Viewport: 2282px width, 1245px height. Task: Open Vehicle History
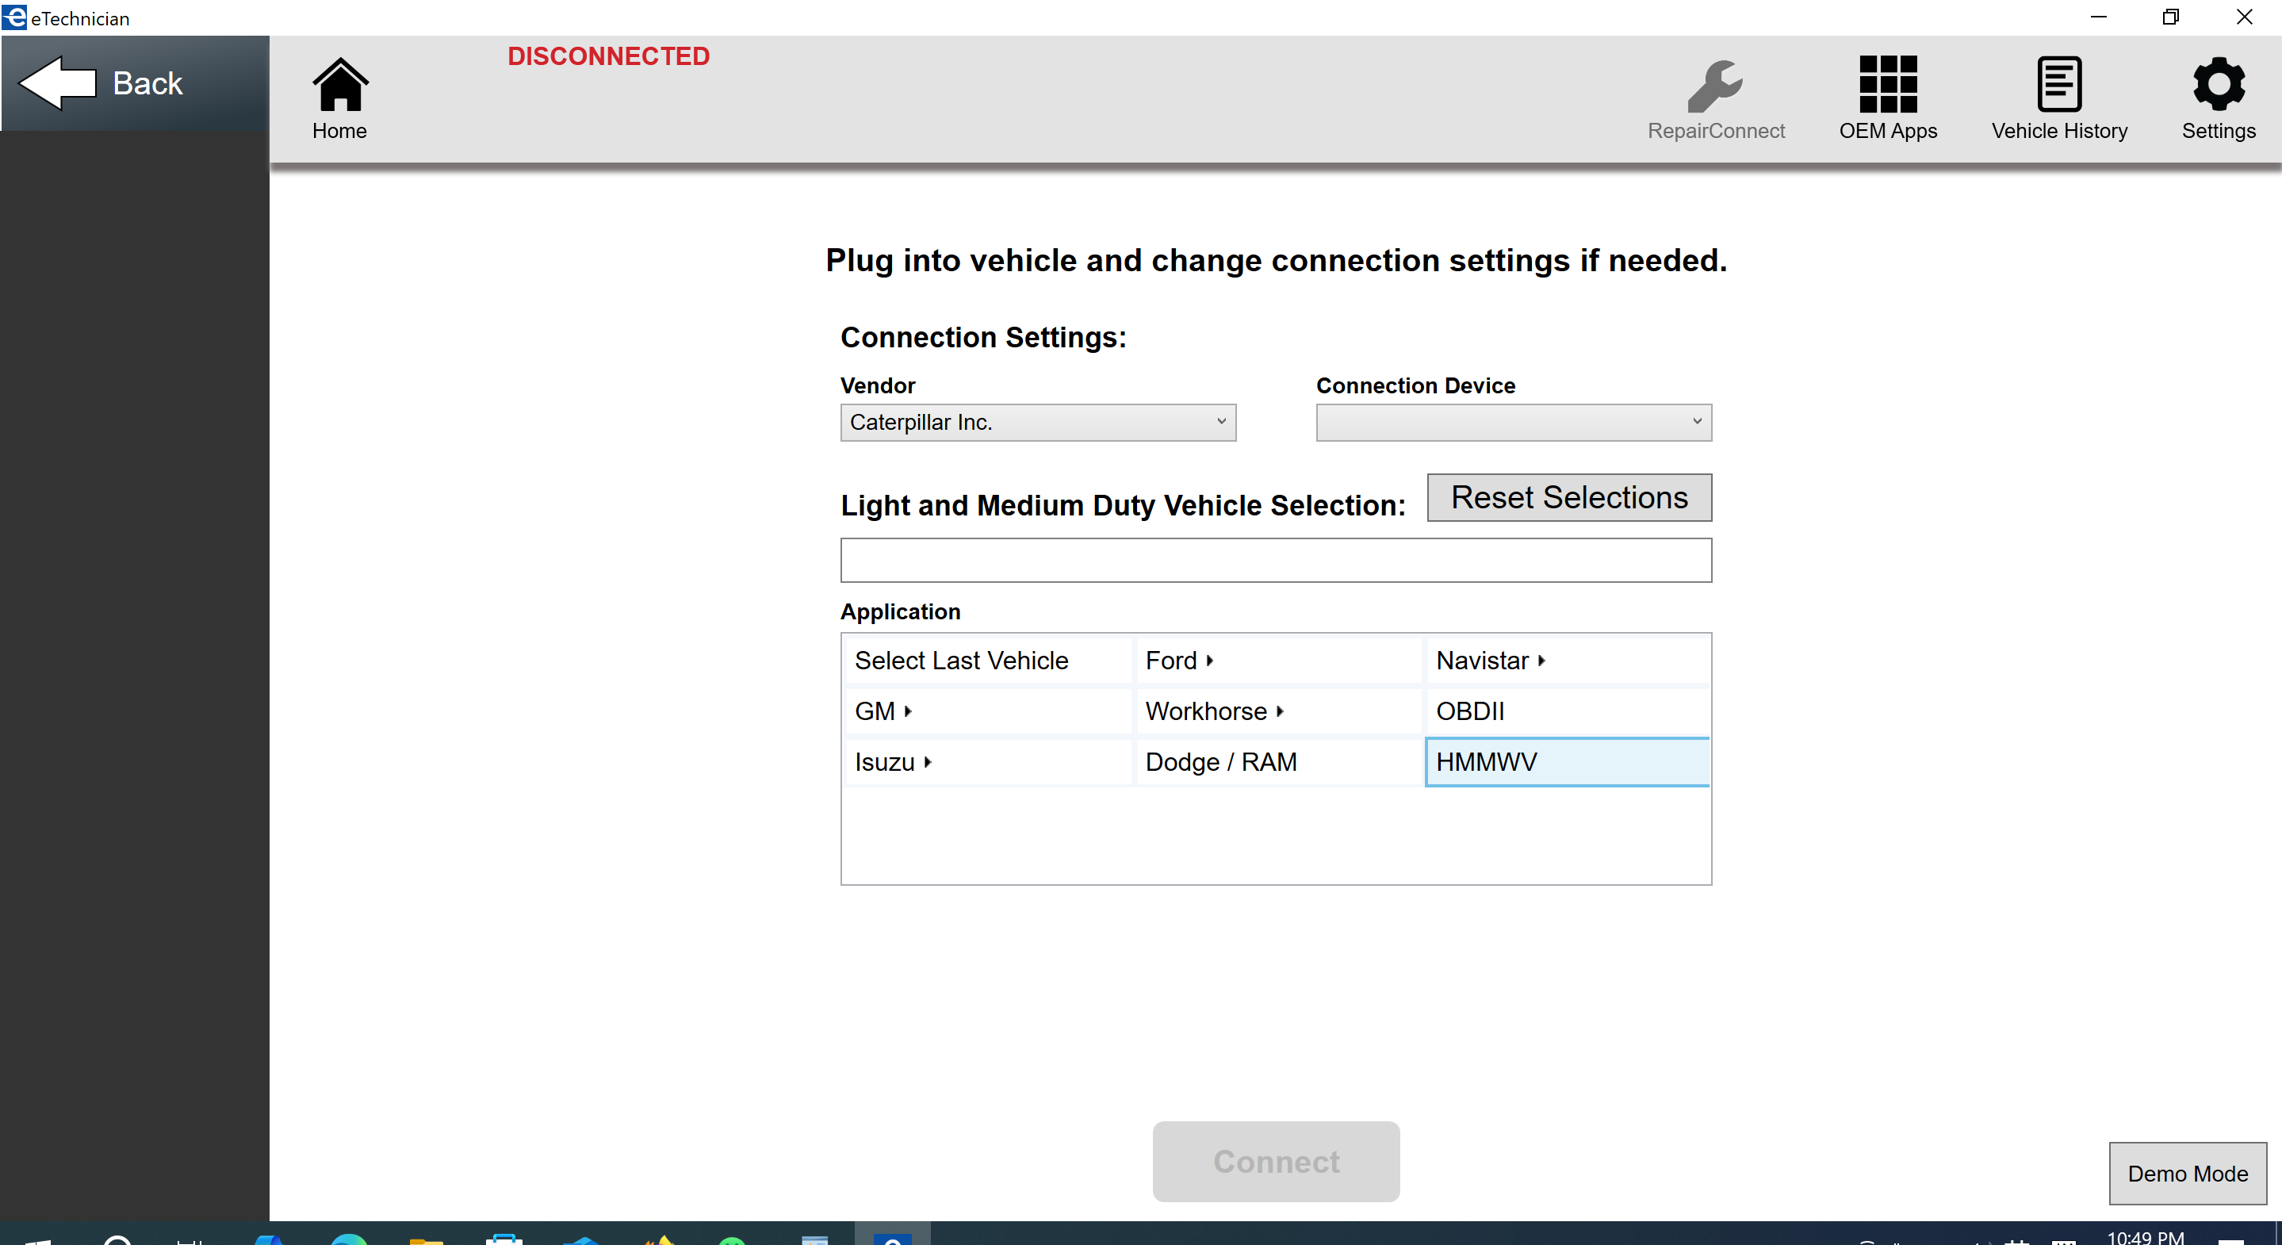coord(2058,98)
